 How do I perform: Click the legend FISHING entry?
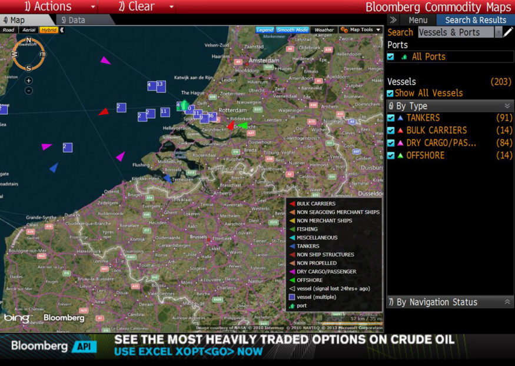pos(304,229)
